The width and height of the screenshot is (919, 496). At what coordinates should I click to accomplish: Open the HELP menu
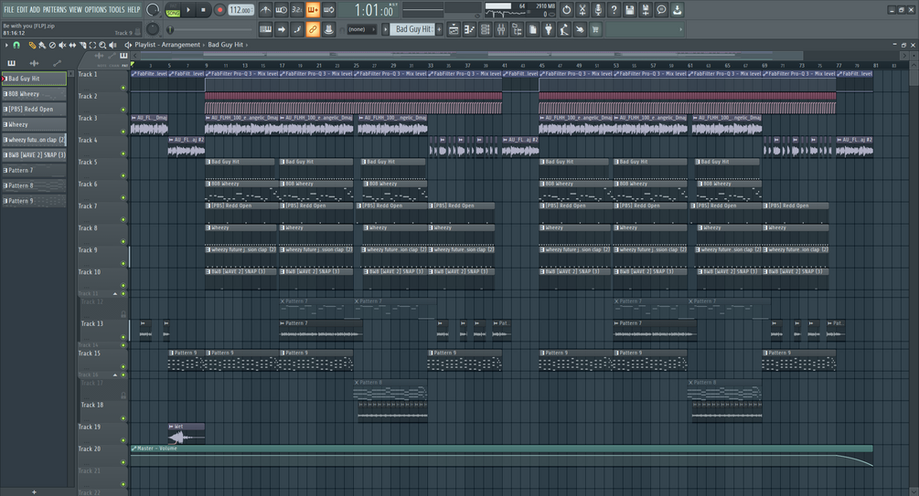pos(134,9)
